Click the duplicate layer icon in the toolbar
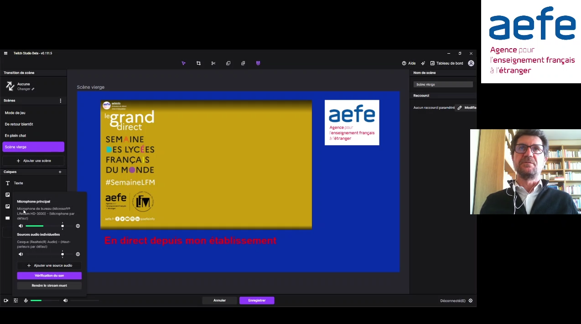Viewport: 581px width, 324px height. click(228, 63)
